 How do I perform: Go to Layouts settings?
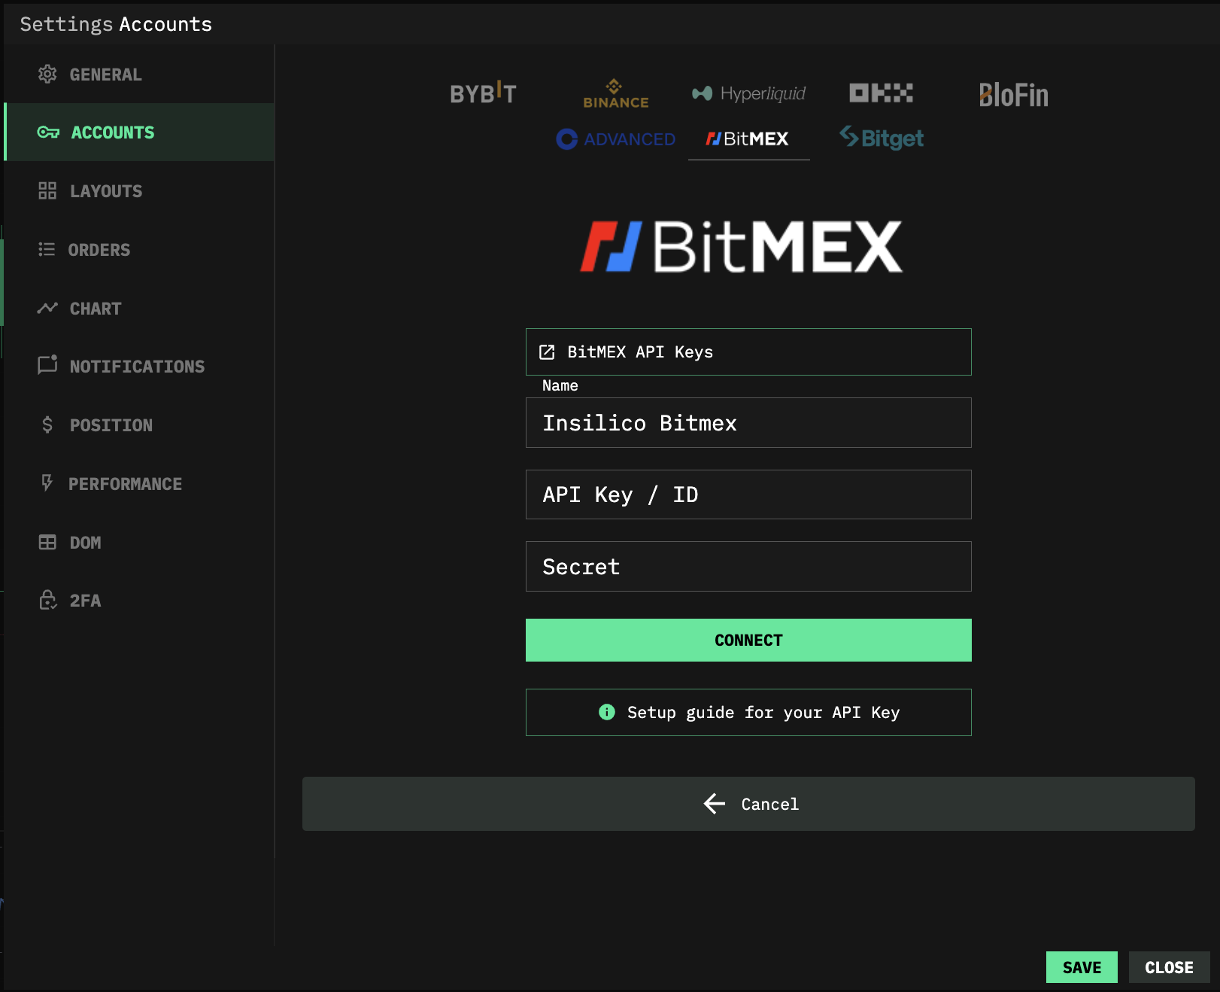tap(105, 191)
